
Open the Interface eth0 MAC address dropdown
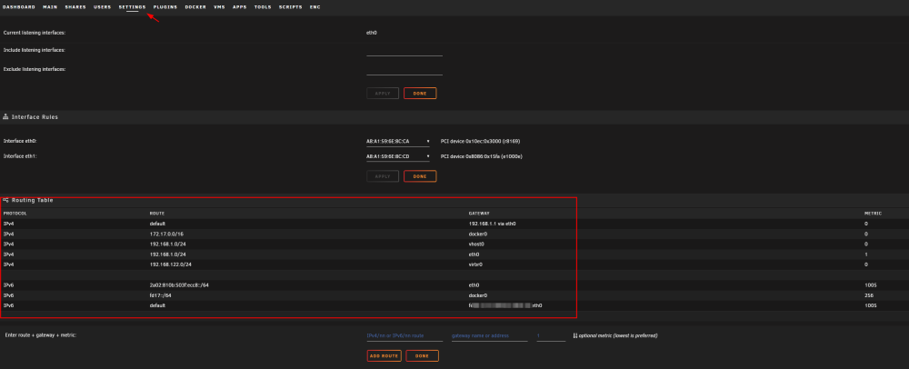(398, 141)
